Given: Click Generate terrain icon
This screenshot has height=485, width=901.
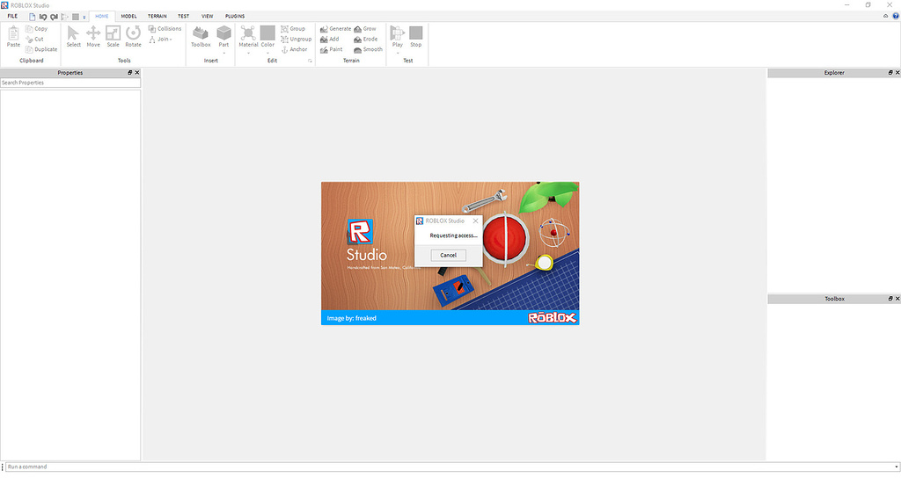Looking at the screenshot, I should [x=324, y=29].
